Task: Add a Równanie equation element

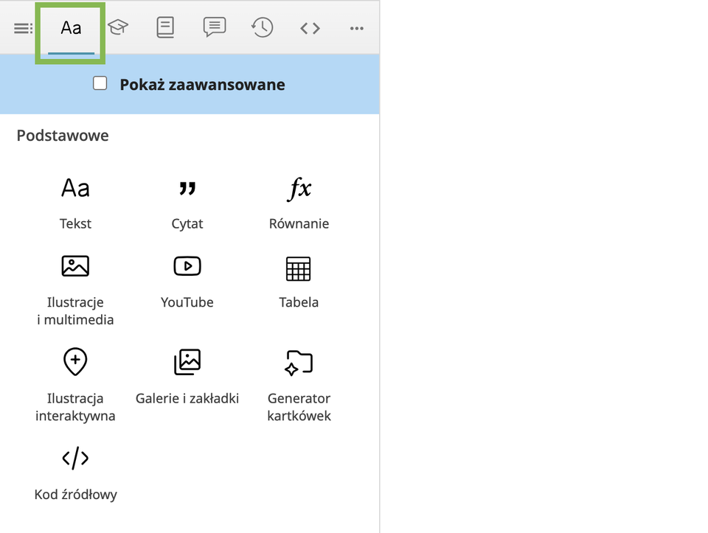Action: 299,189
